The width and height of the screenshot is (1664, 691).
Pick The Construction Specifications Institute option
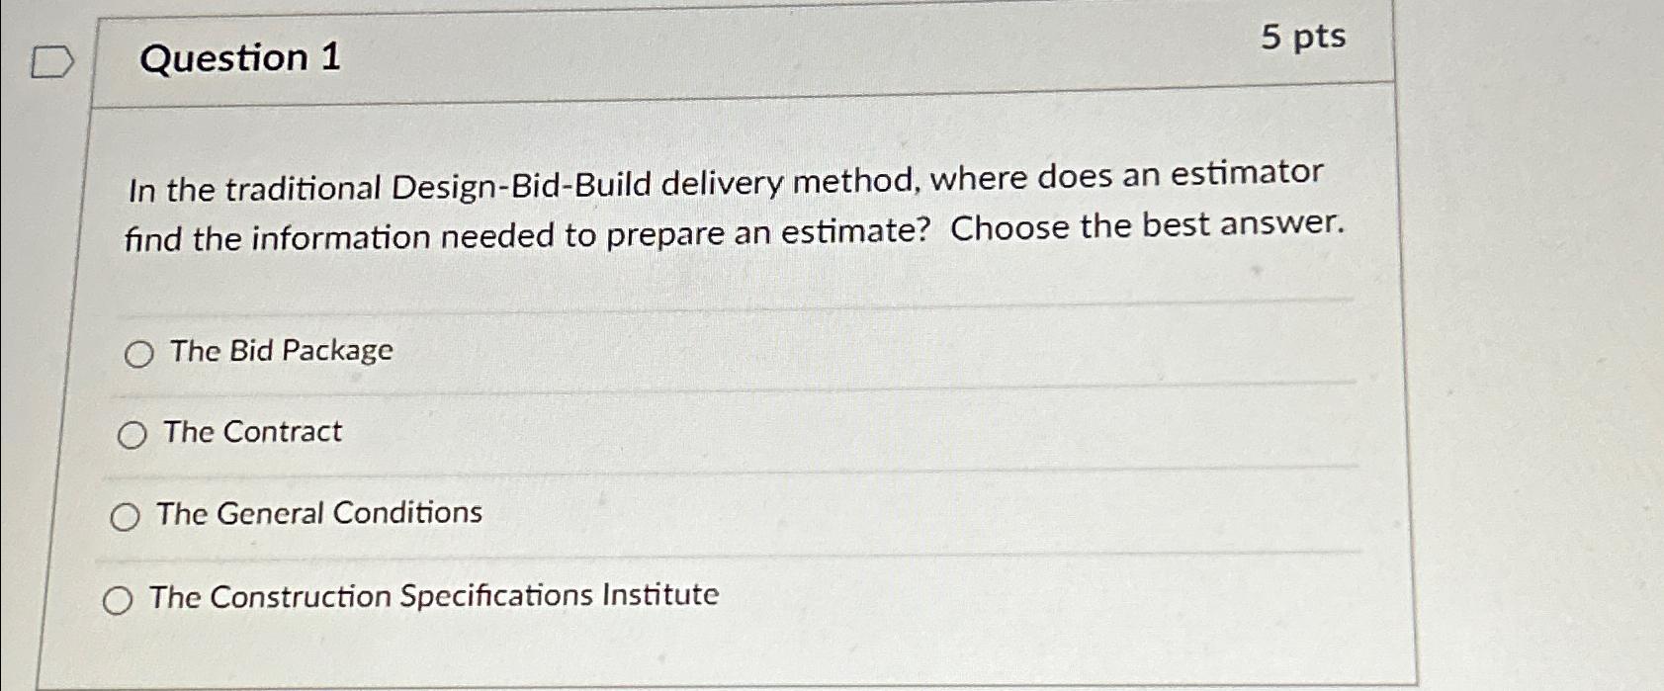coord(119,597)
